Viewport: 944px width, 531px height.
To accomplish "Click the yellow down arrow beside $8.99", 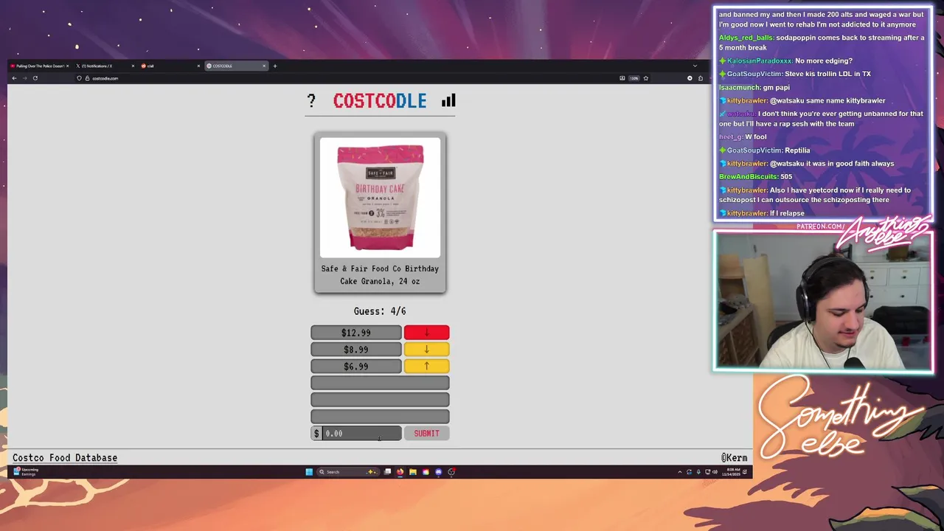I will (426, 350).
